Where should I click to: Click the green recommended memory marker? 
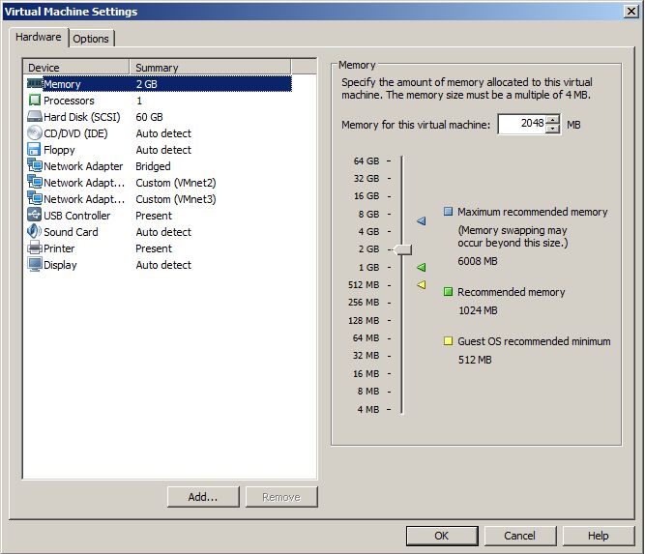tap(421, 267)
